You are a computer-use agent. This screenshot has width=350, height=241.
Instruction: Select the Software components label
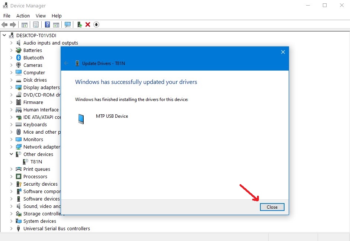(x=42, y=191)
